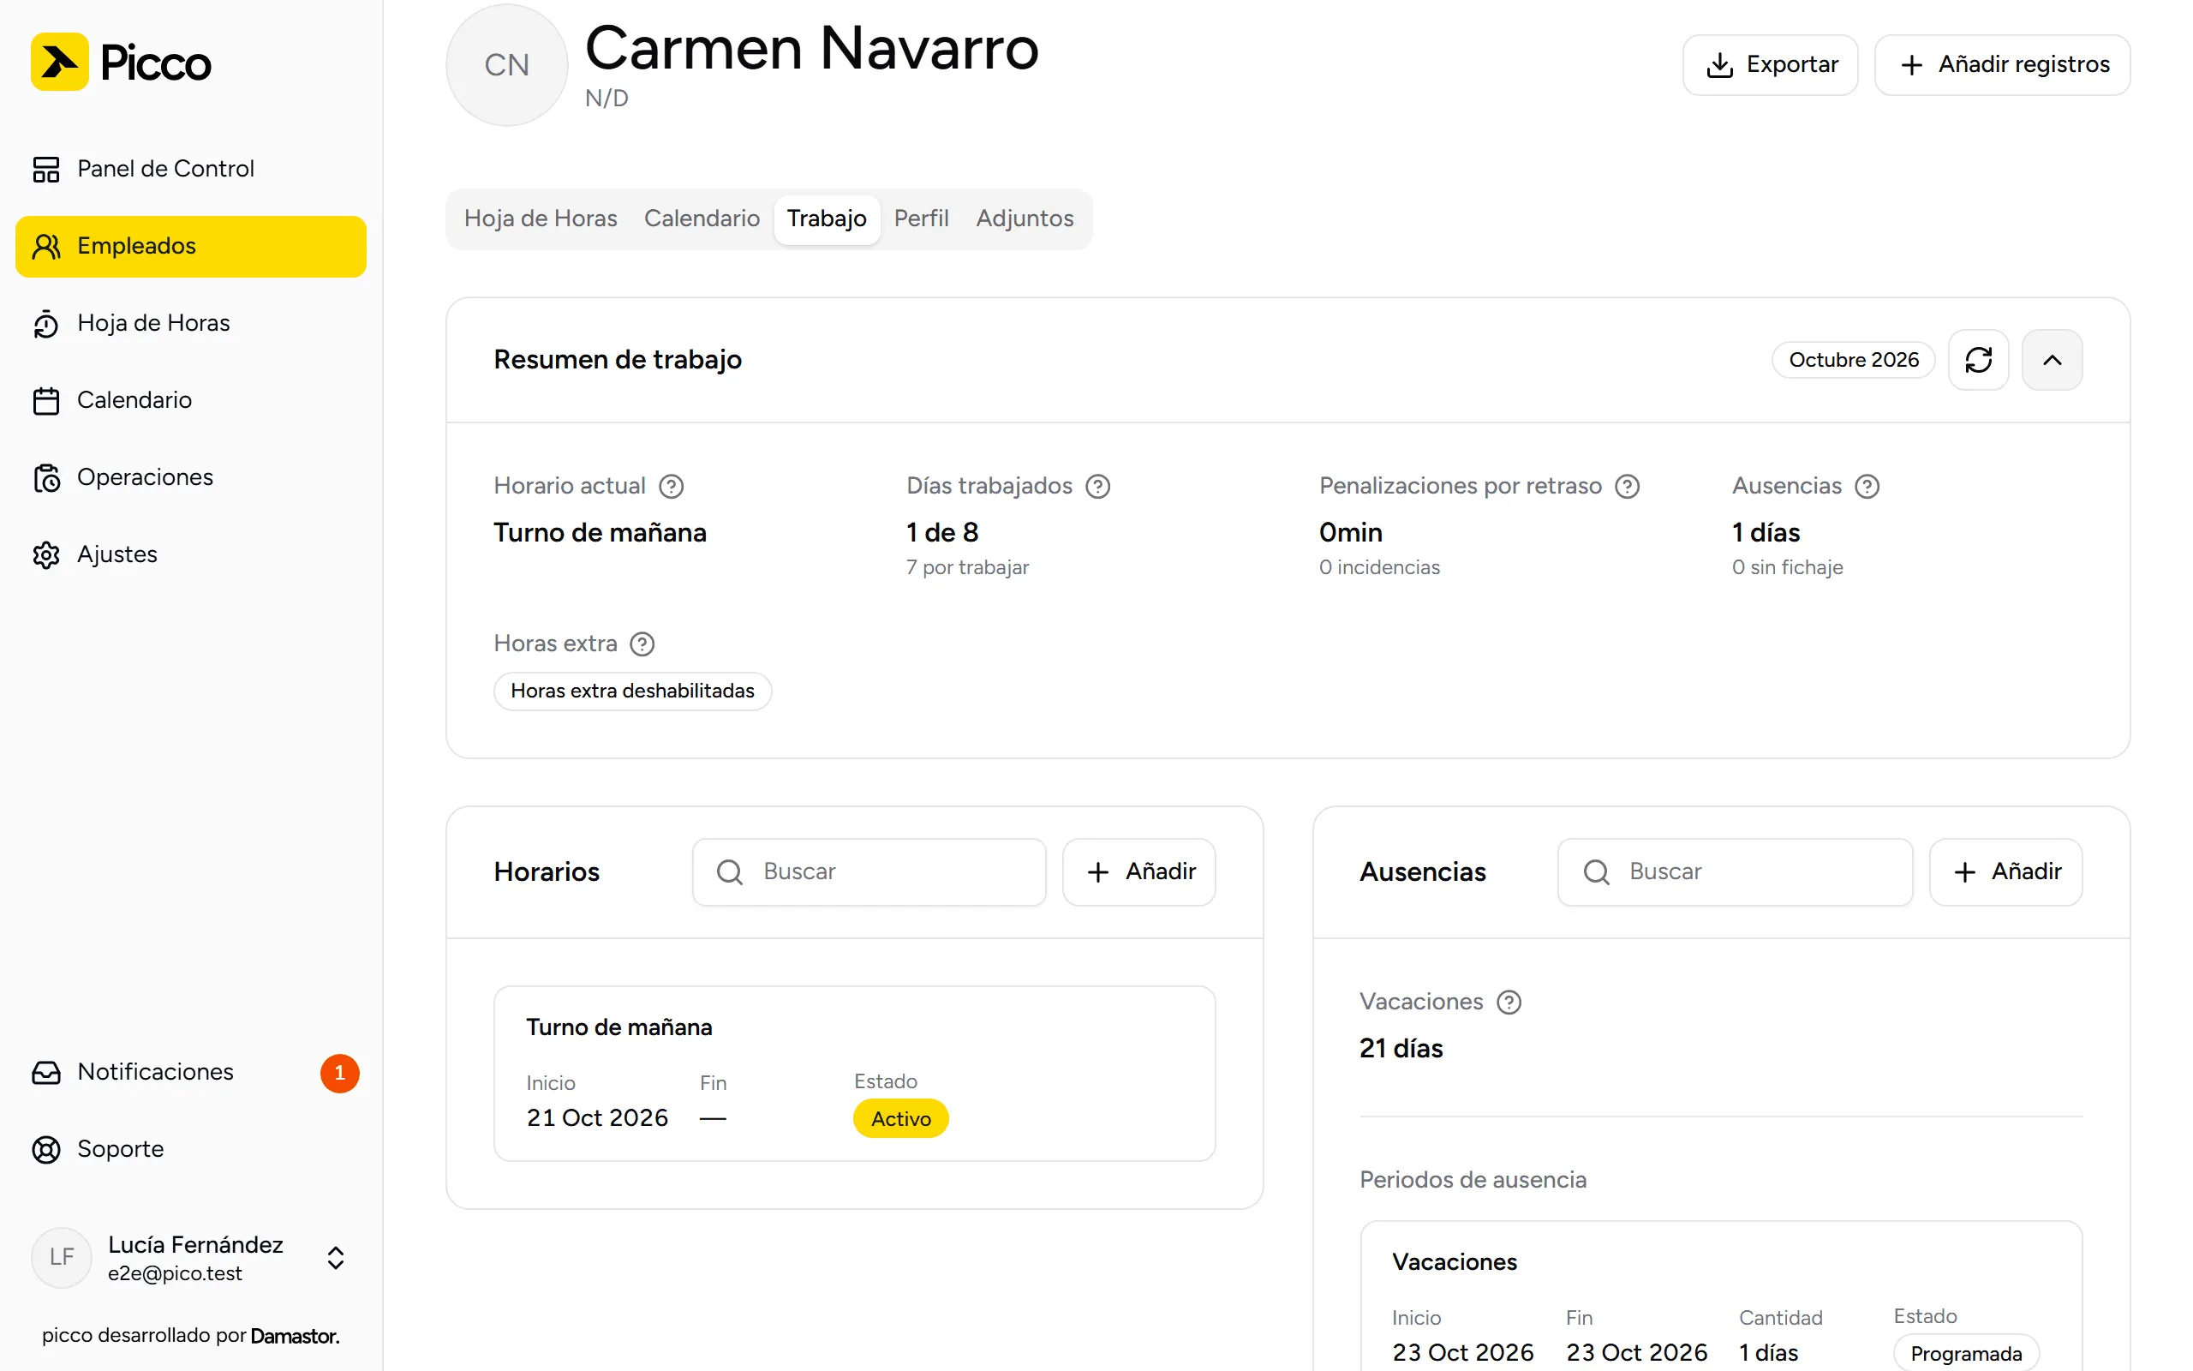Add a new Horario
This screenshot has height=1371, width=2193.
[1139, 871]
